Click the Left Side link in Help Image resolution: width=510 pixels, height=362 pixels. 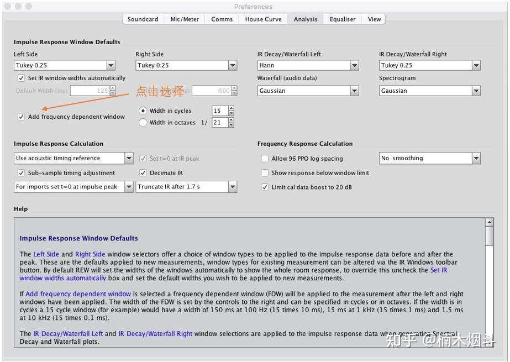click(46, 254)
